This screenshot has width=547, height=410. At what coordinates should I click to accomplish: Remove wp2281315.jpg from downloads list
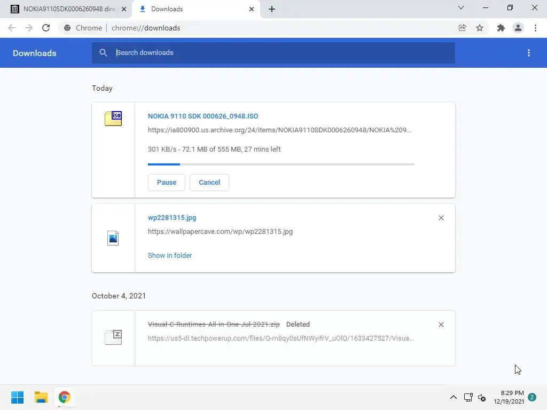[441, 218]
